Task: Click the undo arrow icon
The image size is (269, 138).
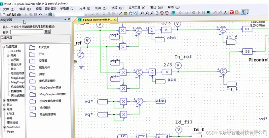Action: point(40,14)
